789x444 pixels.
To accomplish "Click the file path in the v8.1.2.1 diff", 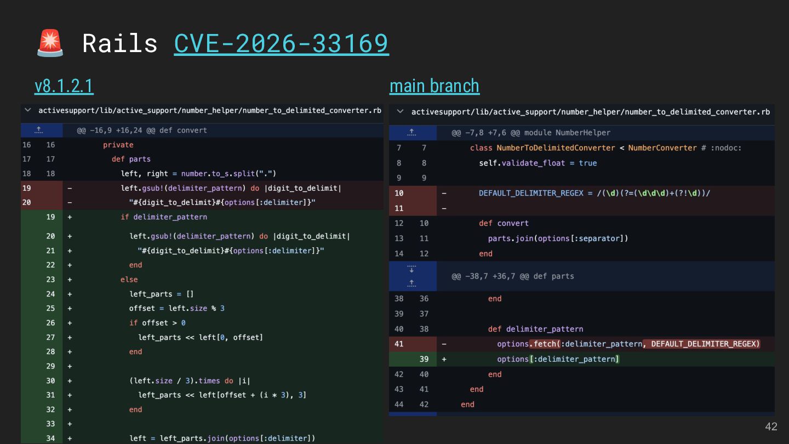I will pos(210,110).
